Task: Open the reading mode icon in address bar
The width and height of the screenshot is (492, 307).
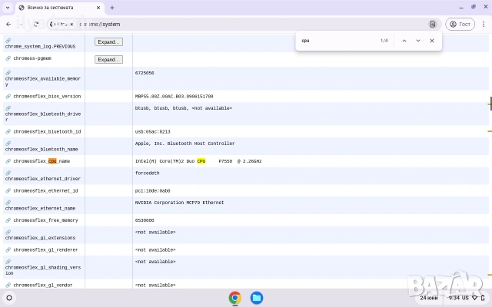Action: (433, 24)
